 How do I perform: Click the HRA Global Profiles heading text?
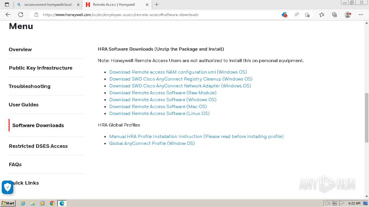pyautogui.click(x=119, y=125)
